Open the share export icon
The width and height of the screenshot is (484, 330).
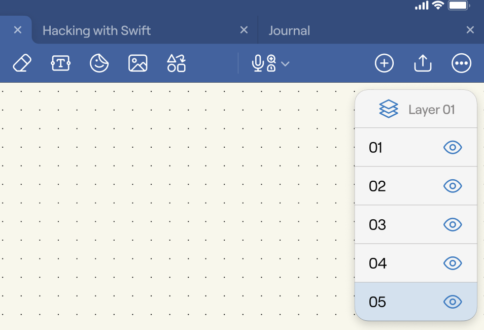pyautogui.click(x=423, y=63)
